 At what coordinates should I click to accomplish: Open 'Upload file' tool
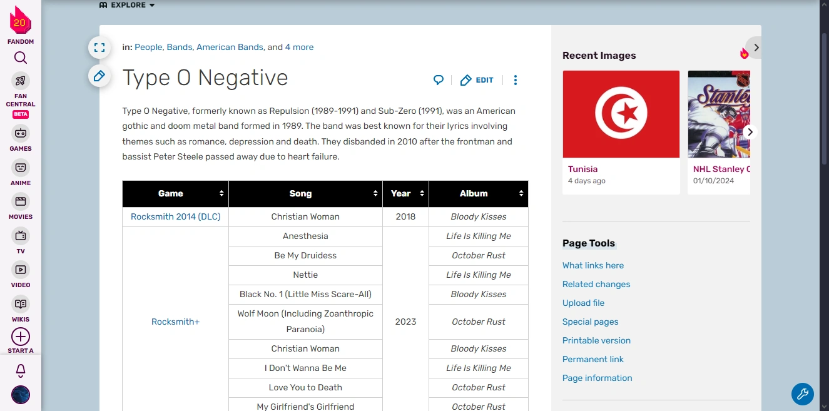click(584, 303)
